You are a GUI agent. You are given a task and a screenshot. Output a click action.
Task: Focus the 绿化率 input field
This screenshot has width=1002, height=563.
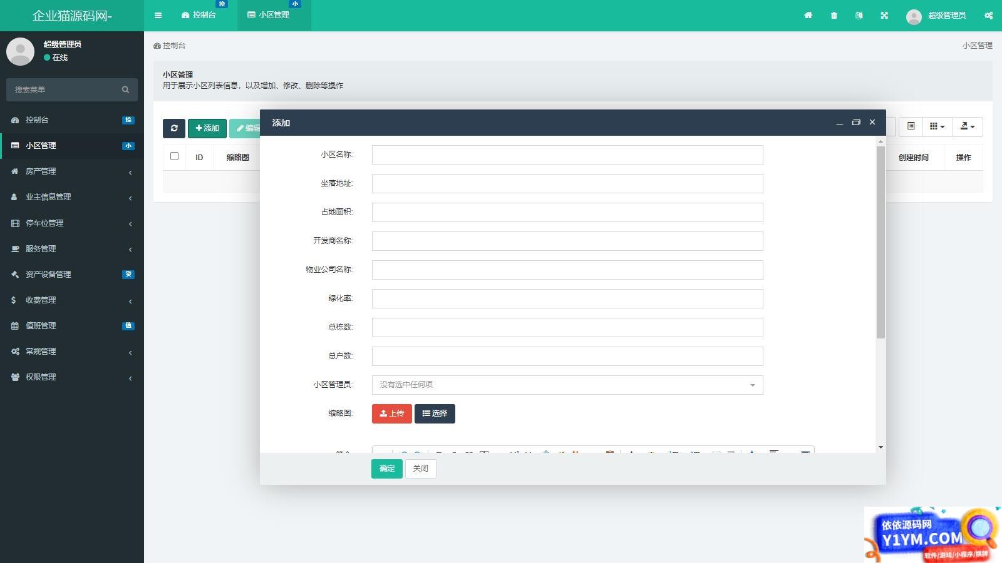click(x=567, y=298)
